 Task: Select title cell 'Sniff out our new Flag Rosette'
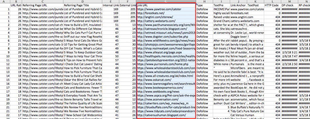[x=83, y=37]
